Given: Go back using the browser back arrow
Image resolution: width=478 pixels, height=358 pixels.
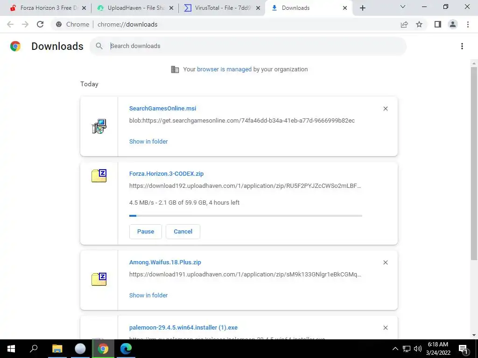Looking at the screenshot, I should click(x=10, y=24).
